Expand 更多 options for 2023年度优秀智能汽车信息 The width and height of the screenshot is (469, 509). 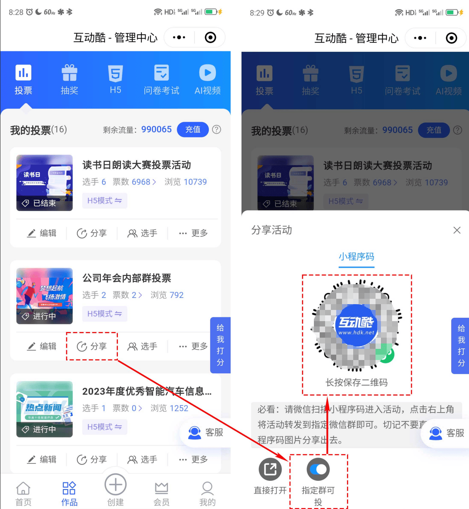pyautogui.click(x=193, y=460)
